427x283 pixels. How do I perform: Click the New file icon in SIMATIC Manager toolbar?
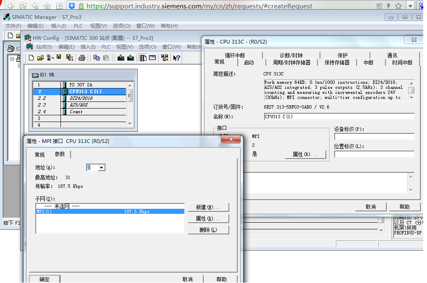tap(10, 35)
